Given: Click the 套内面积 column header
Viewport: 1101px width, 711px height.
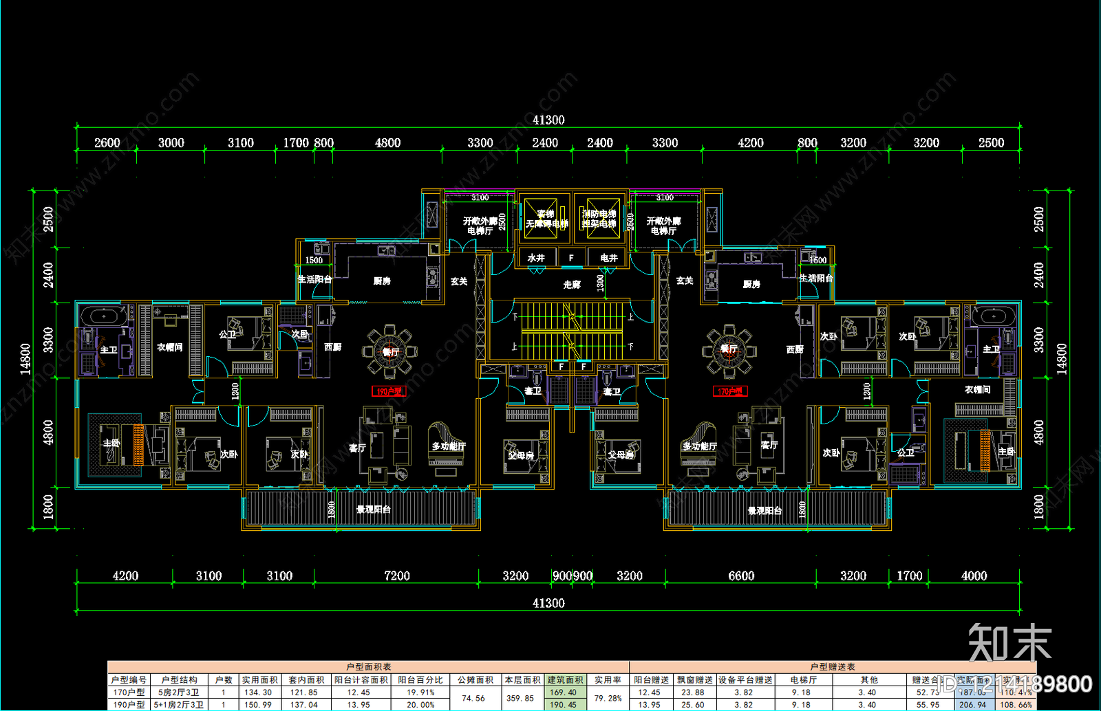Looking at the screenshot, I should coord(306,680).
